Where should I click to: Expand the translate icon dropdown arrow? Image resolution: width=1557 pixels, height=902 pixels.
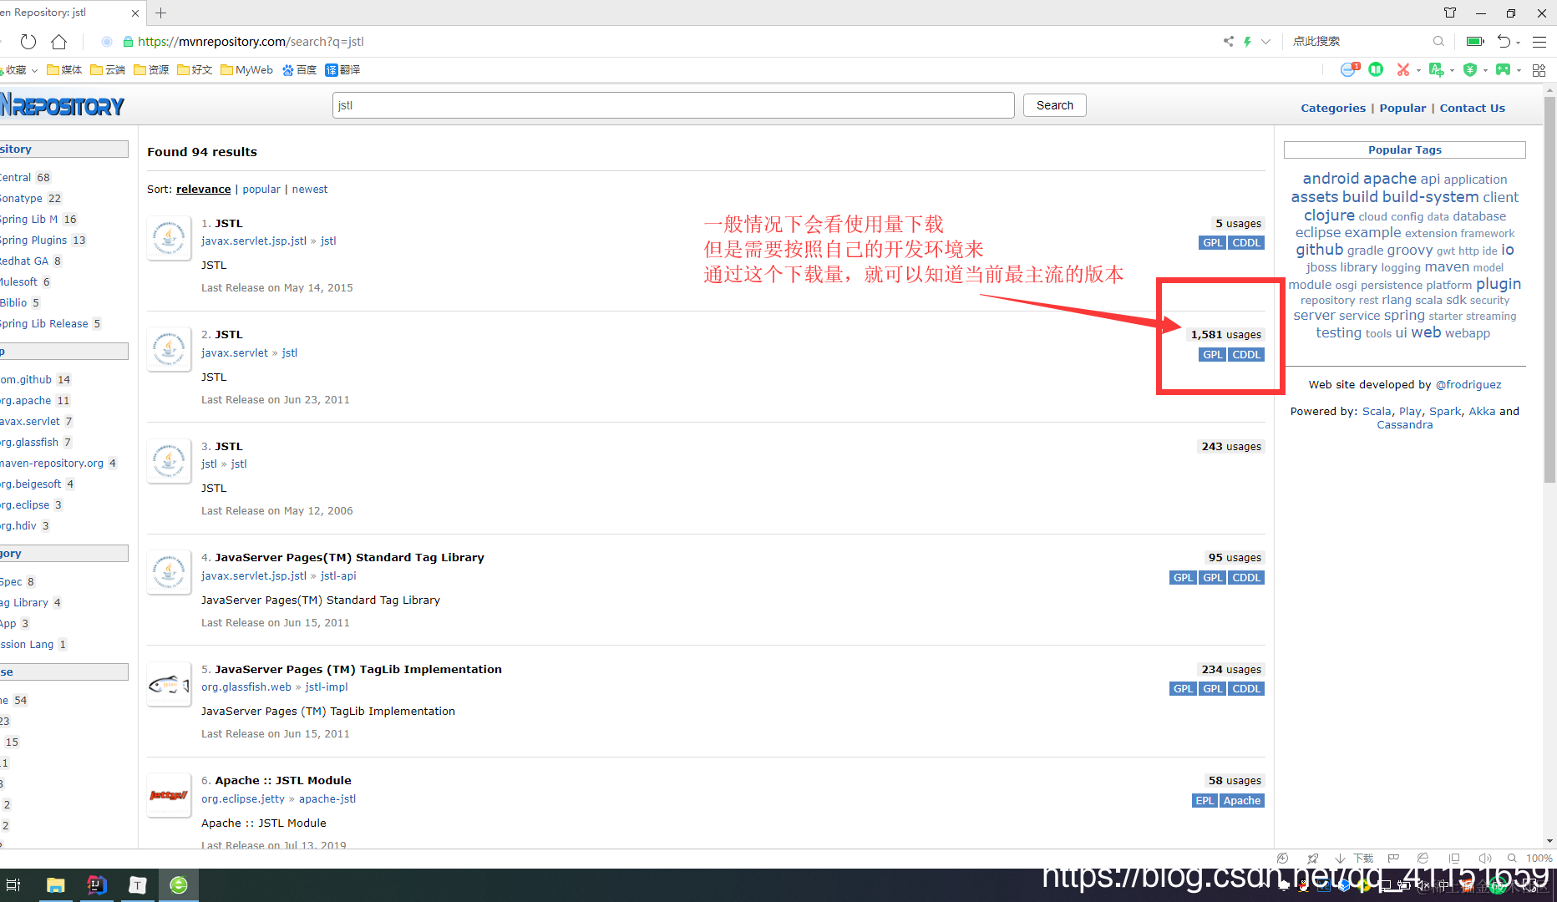click(x=1453, y=71)
